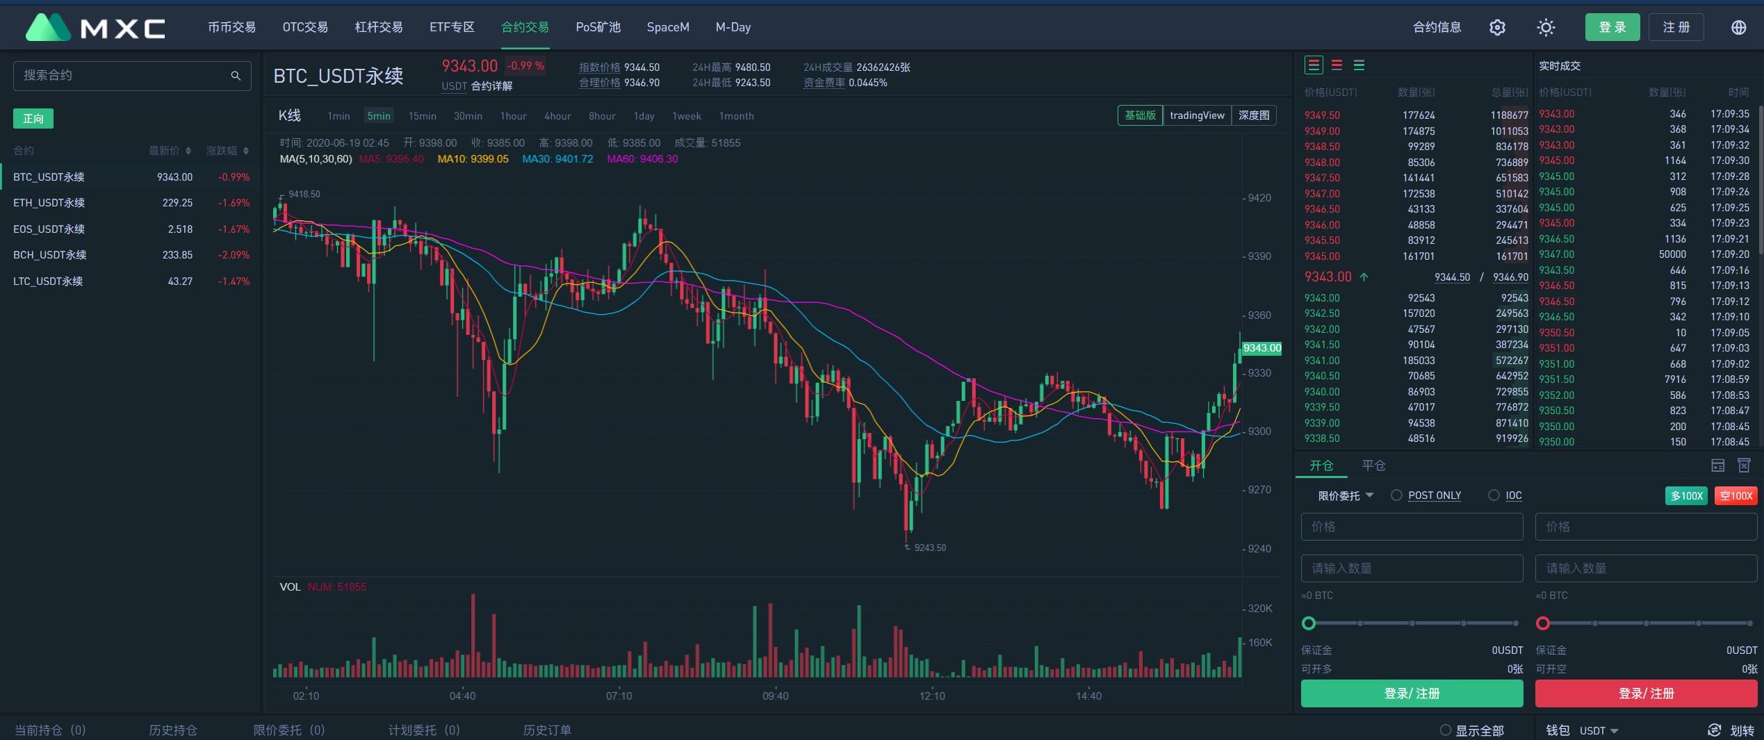Screen dimensions: 1764x740
Task: Open the calculator icon in order panel
Action: click(x=1718, y=466)
